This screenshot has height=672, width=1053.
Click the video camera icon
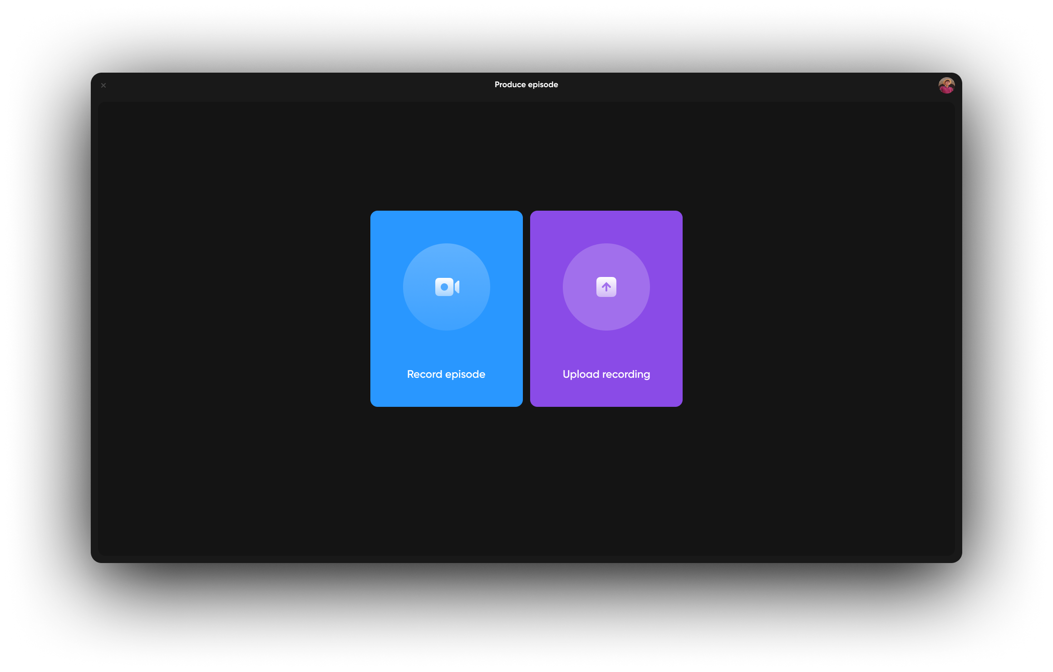pyautogui.click(x=447, y=287)
